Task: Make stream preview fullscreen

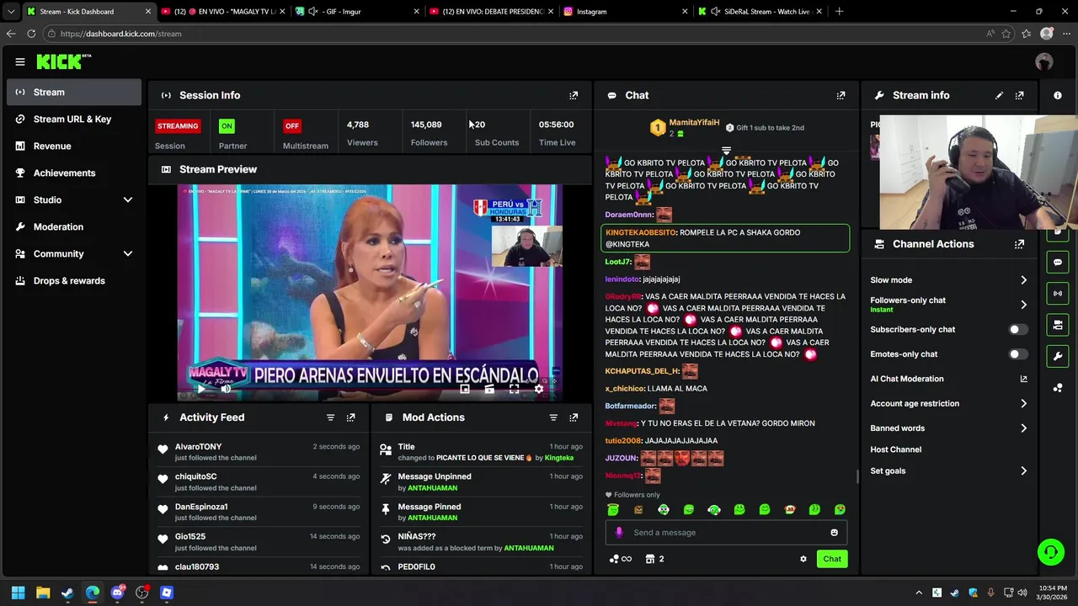Action: coord(514,389)
